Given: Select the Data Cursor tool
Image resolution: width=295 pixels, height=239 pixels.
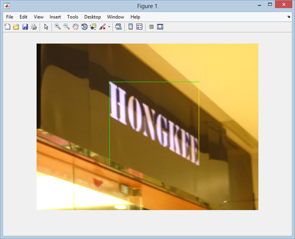Looking at the screenshot, I should click(93, 27).
